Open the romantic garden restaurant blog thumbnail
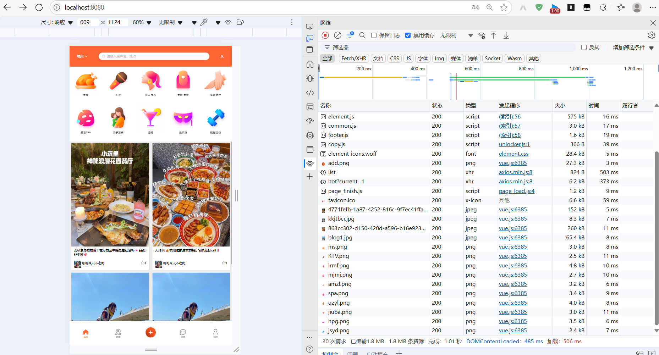Viewport: 659px width, 355px height. [110, 195]
